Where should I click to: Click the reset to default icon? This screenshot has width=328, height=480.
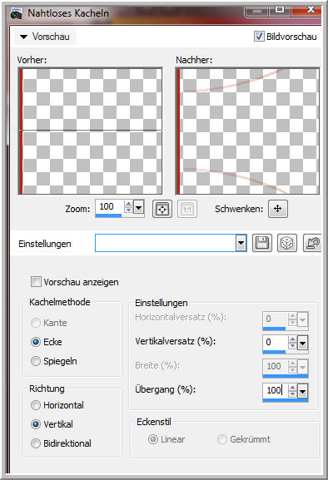pos(312,244)
